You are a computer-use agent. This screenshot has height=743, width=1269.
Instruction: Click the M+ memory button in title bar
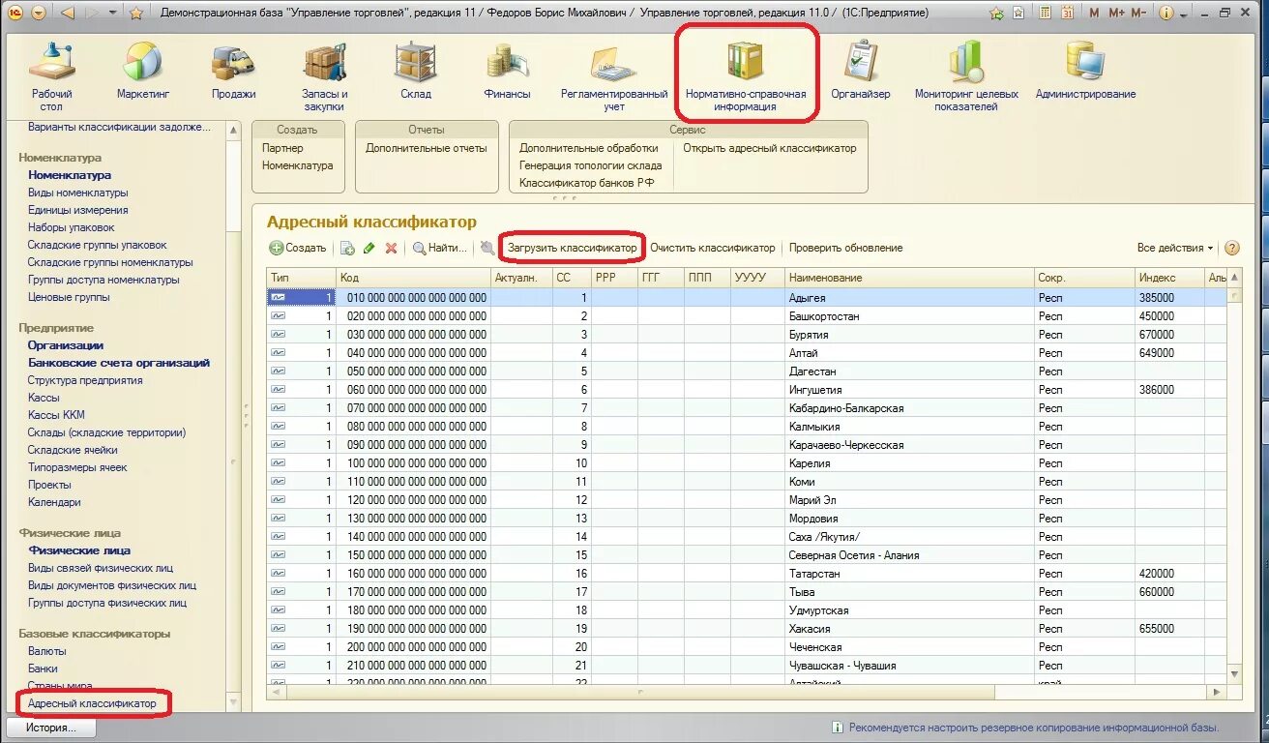tap(1115, 13)
